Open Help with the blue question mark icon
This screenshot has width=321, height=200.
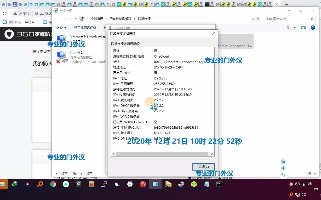[313, 28]
